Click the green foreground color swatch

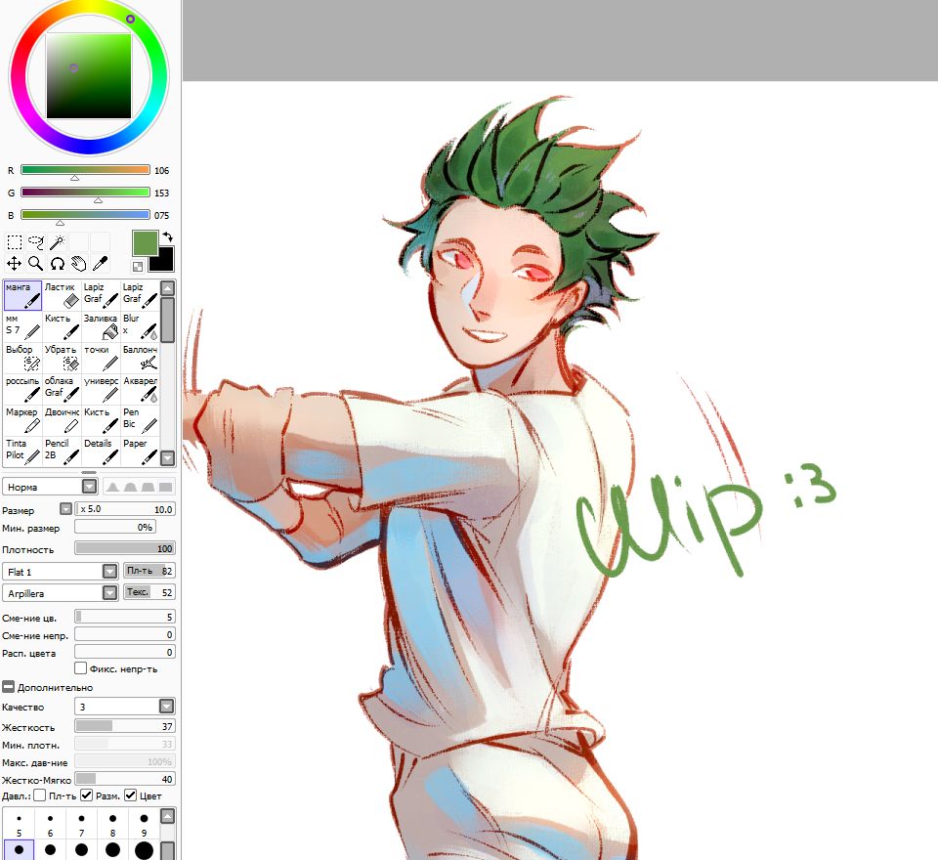point(145,243)
